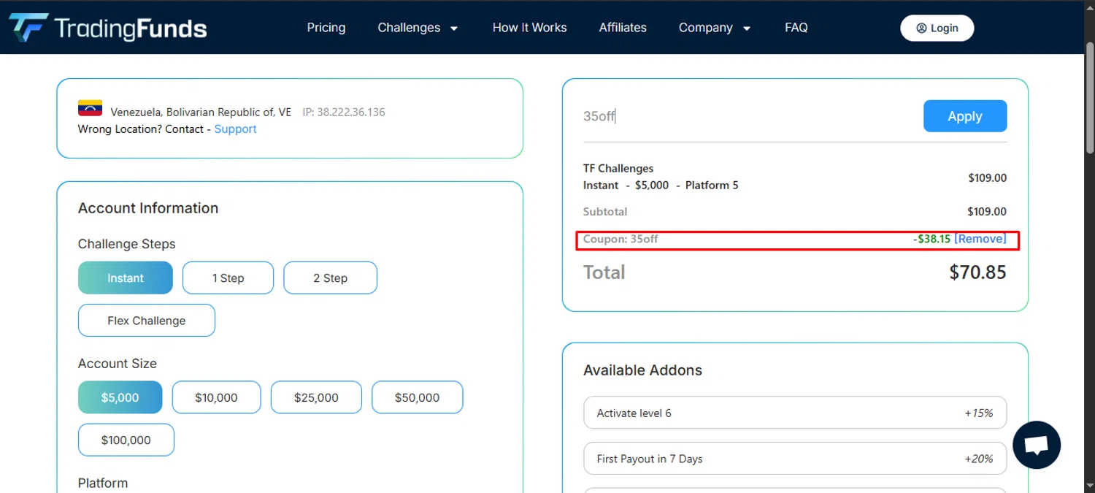Click the 'Venezuela, Bolivarian Republic of, VE' text
The height and width of the screenshot is (493, 1095).
click(201, 112)
